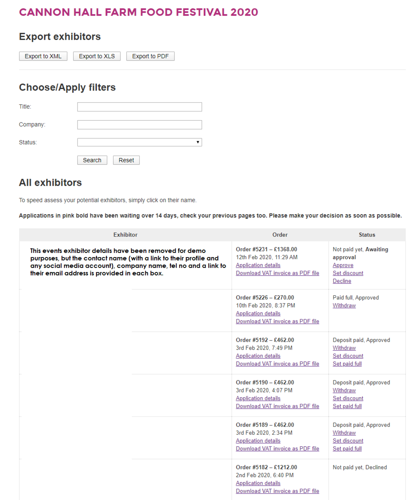Screen dimensions: 417x500
Task: Set paid full for Order #5189
Action: tap(347, 449)
